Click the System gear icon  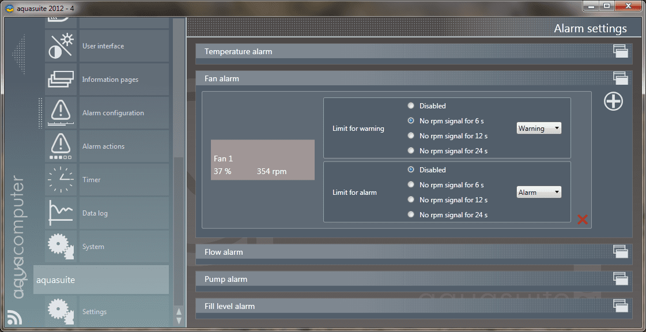(x=61, y=246)
